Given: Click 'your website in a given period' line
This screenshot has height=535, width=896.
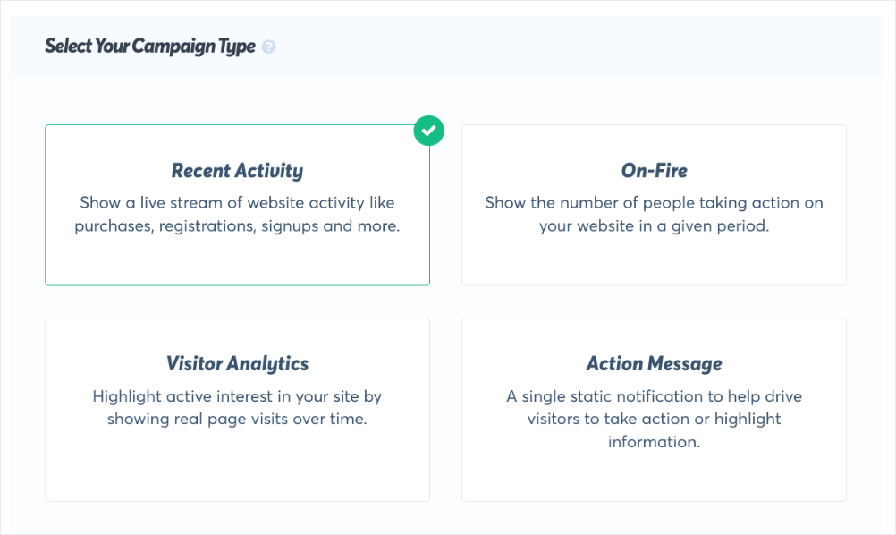Looking at the screenshot, I should click(x=654, y=226).
